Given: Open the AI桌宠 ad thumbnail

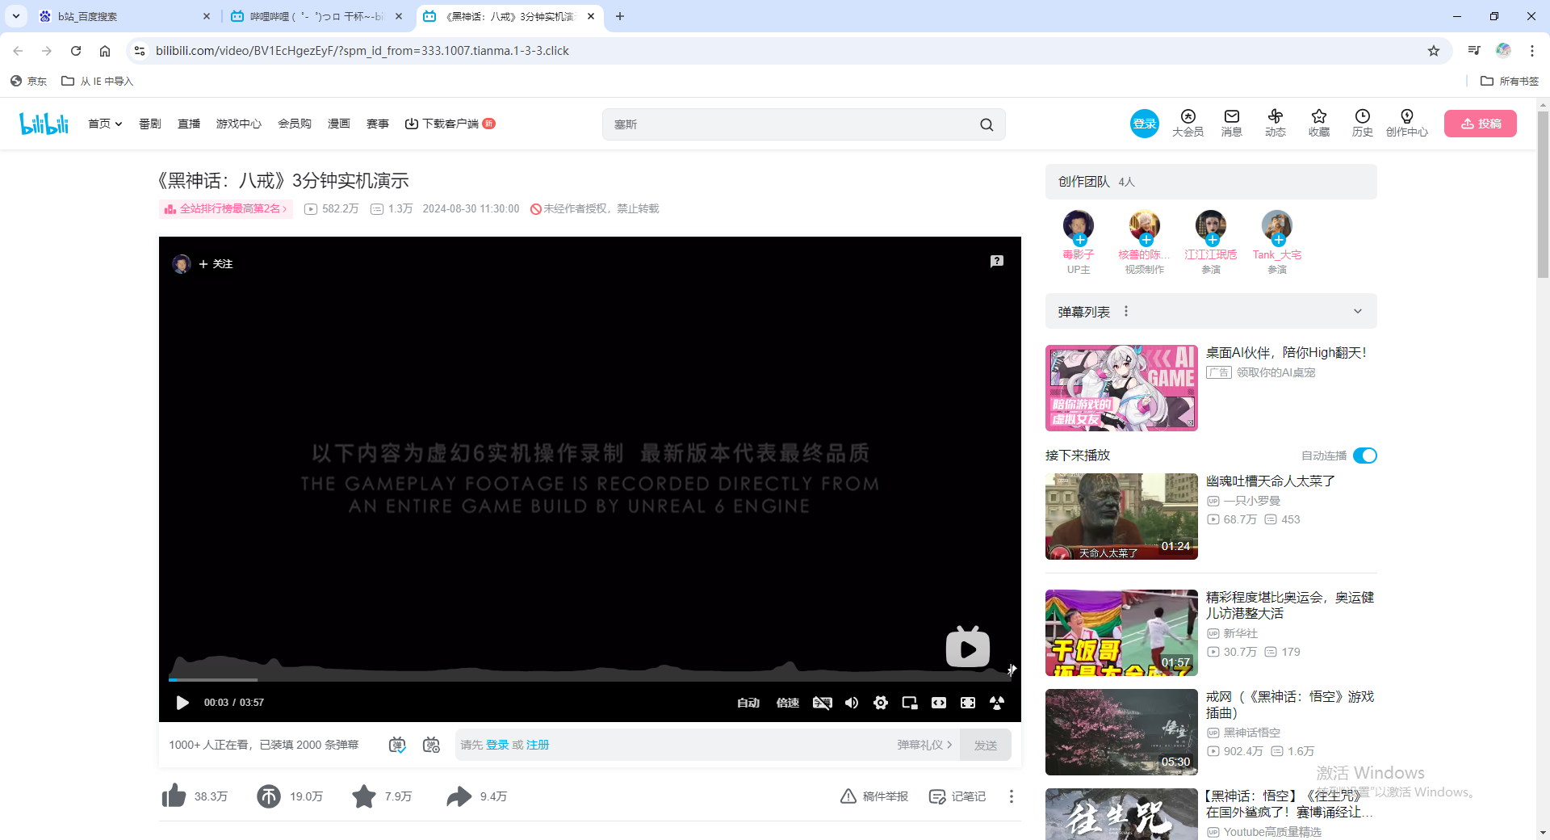Looking at the screenshot, I should pos(1121,388).
